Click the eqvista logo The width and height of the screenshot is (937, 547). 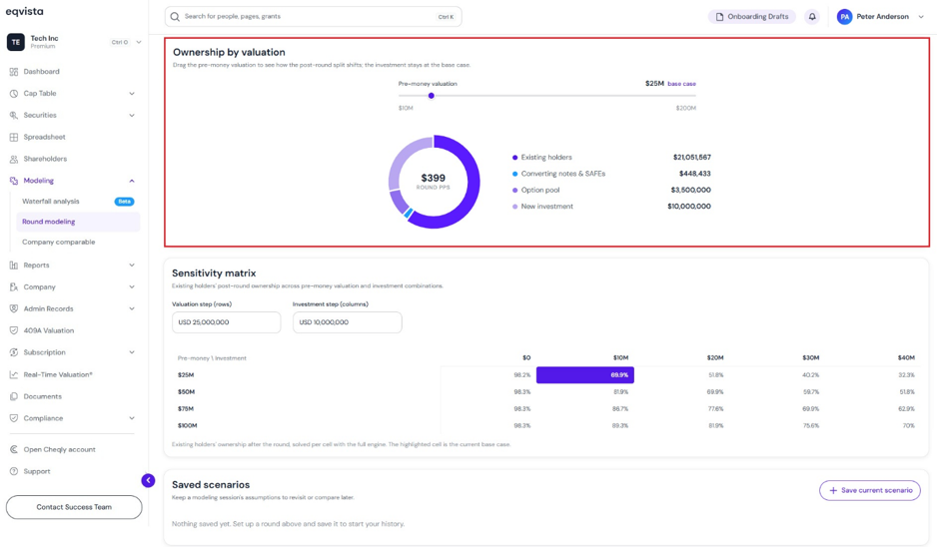[x=25, y=11]
